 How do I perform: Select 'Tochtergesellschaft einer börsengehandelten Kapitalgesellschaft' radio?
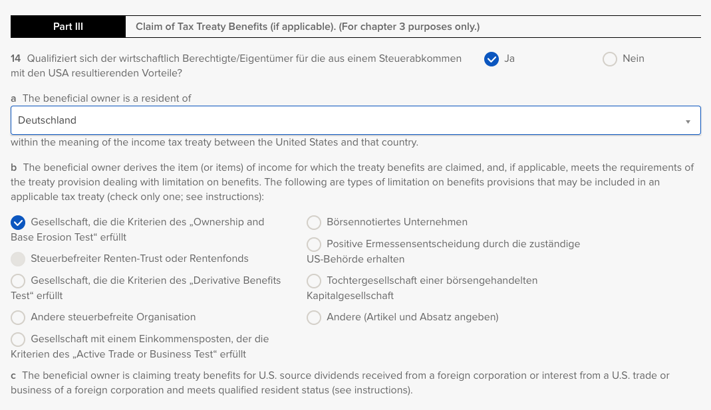coord(314,281)
